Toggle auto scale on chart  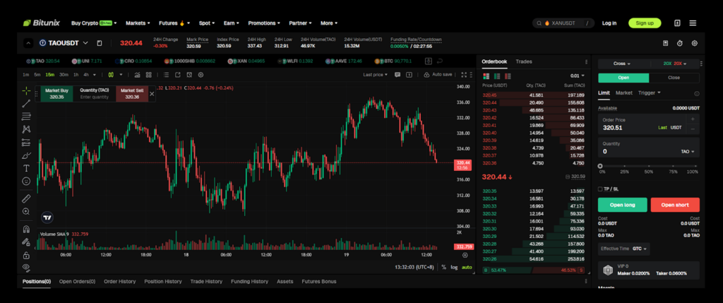coord(467,267)
